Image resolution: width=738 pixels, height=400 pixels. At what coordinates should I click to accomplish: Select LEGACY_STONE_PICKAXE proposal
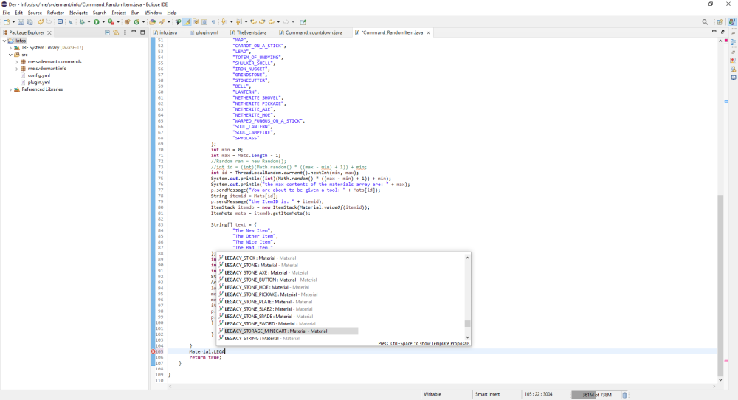point(269,294)
